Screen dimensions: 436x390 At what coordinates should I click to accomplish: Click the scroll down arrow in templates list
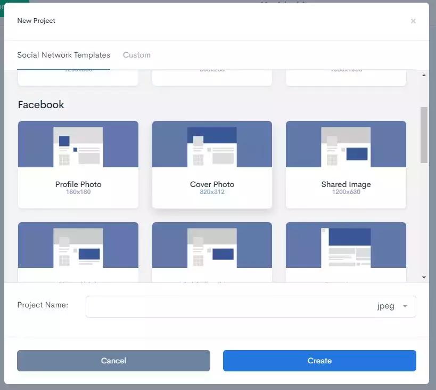tap(424, 278)
